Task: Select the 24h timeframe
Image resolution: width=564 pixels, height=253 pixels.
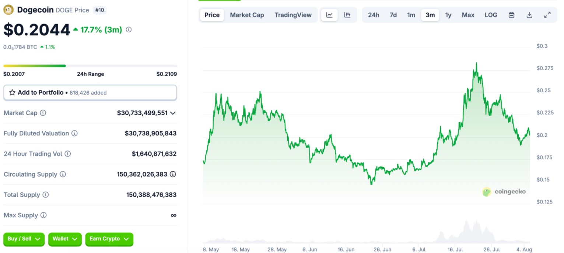Action: point(374,15)
